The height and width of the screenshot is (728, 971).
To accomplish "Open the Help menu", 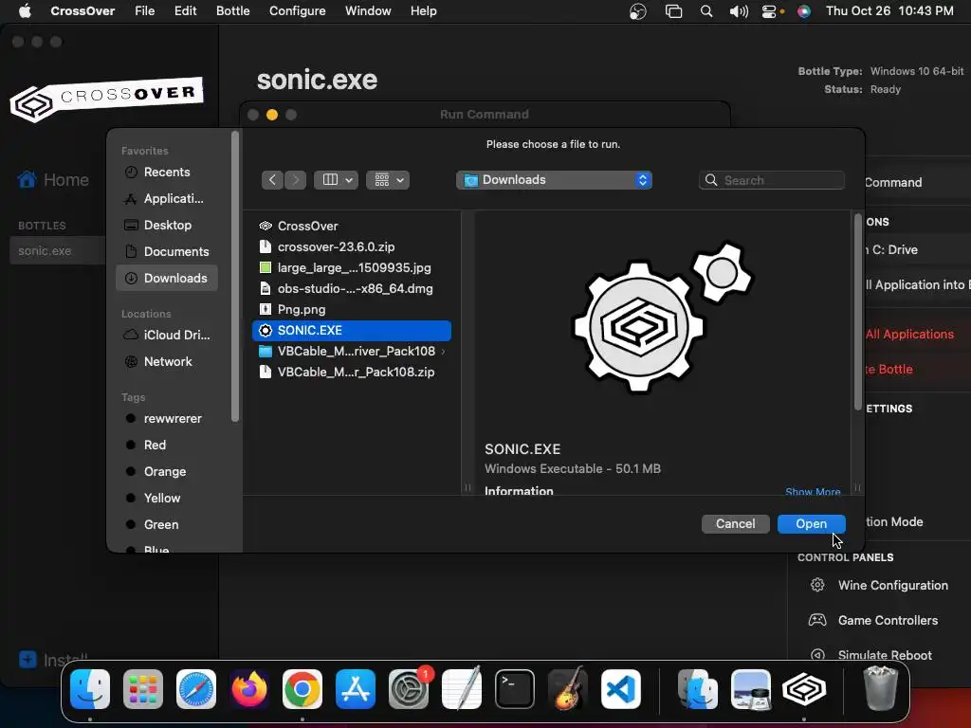I will tap(424, 11).
